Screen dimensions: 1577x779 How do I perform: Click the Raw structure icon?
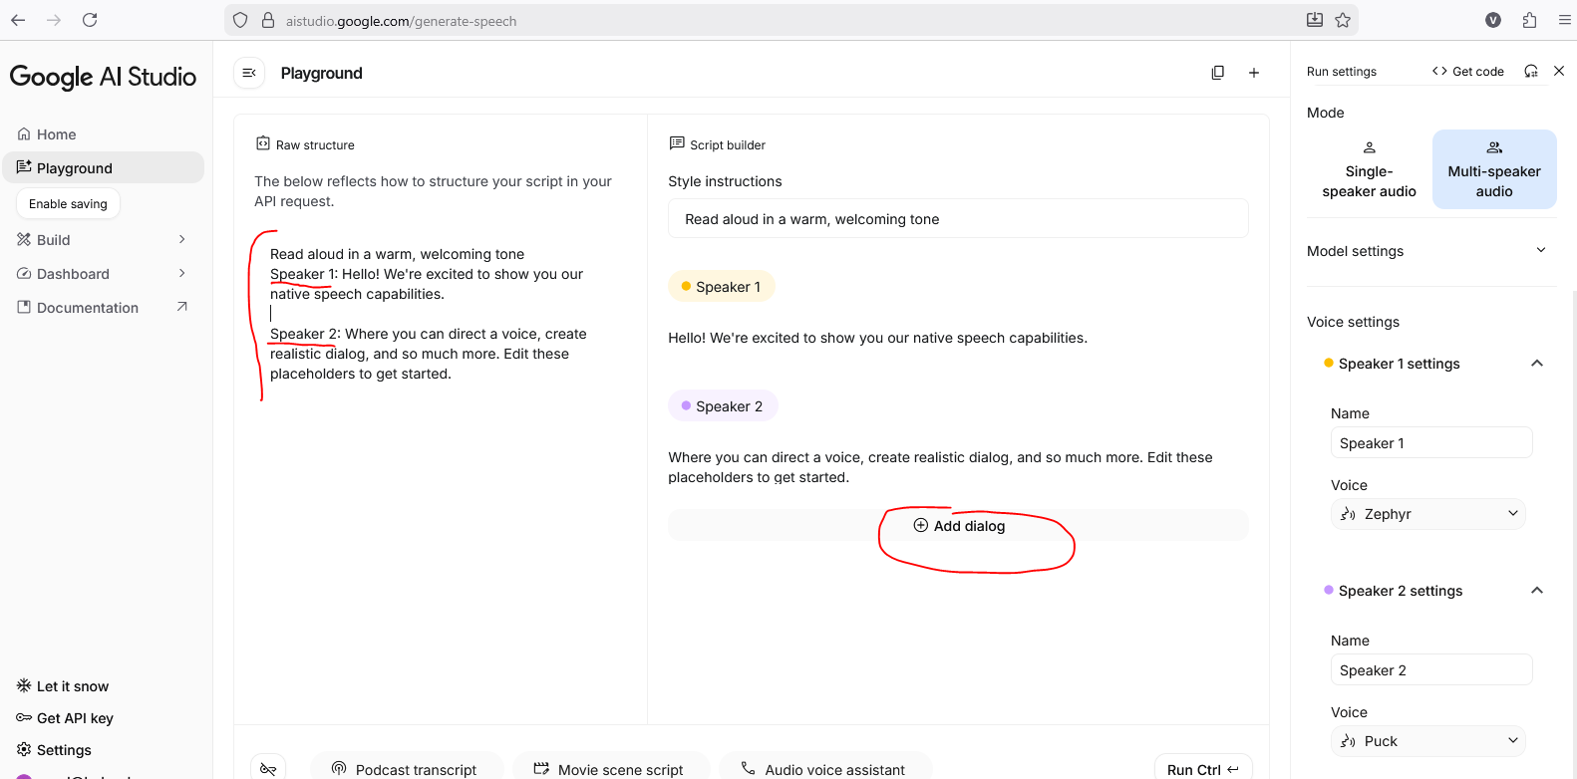263,143
